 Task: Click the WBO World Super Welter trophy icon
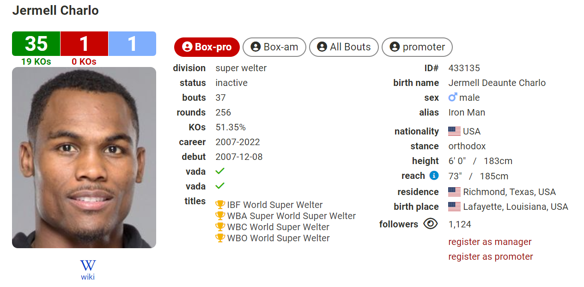220,238
